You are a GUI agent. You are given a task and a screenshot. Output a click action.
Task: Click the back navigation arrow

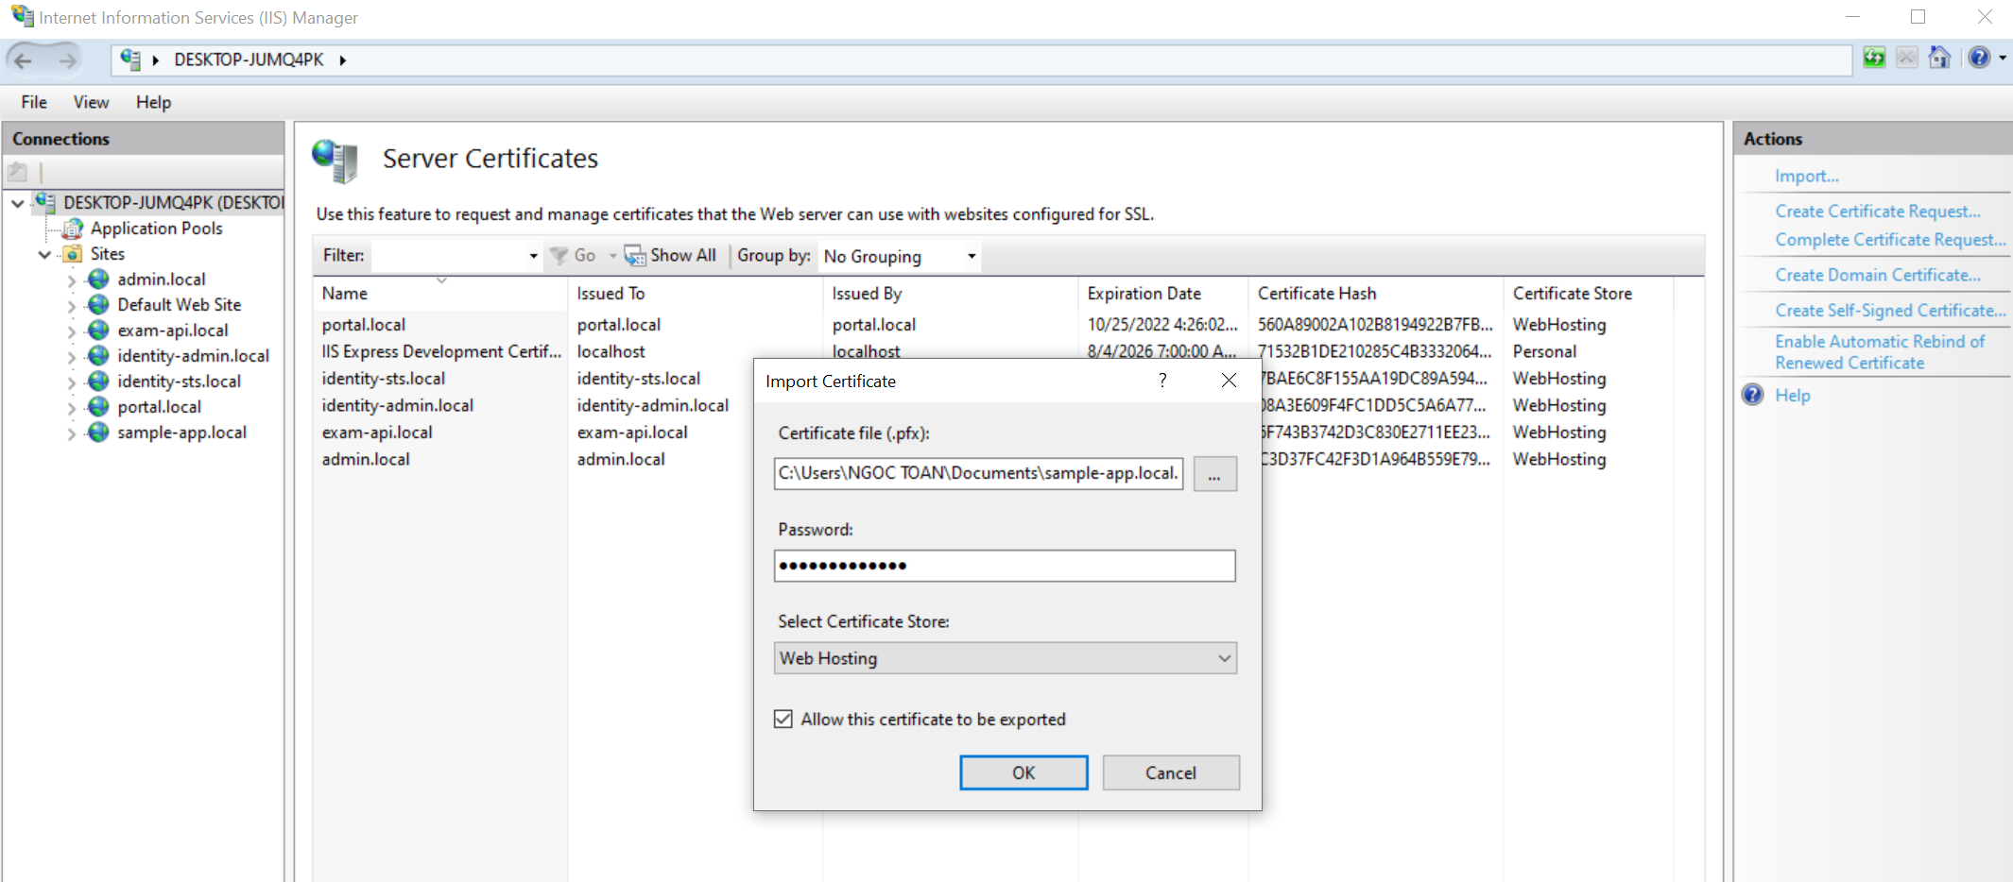coord(24,60)
